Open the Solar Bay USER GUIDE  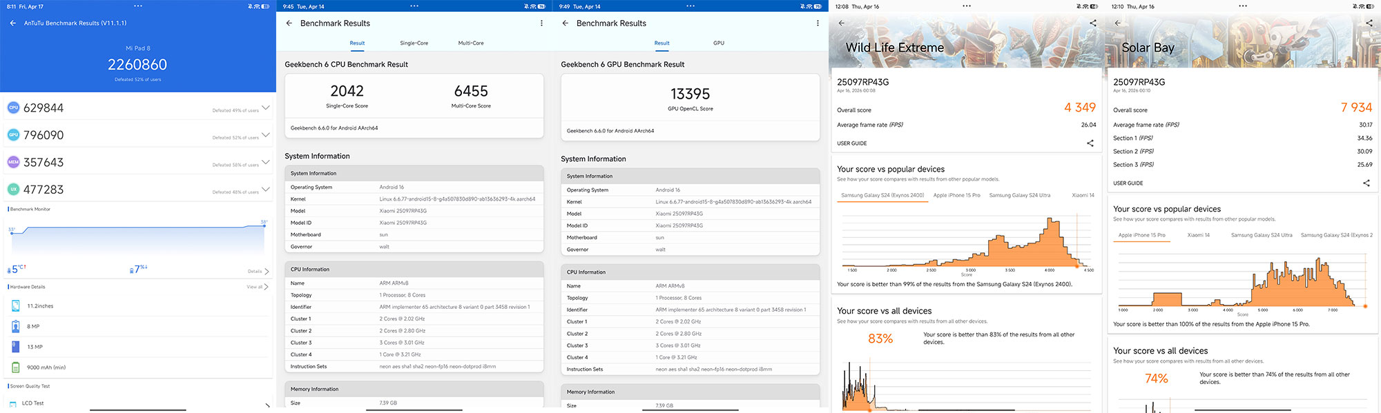pyautogui.click(x=1128, y=183)
